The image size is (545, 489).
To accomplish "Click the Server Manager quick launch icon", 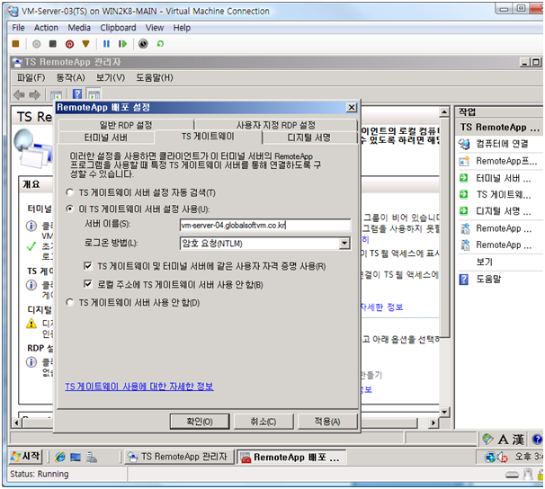I will (x=92, y=457).
